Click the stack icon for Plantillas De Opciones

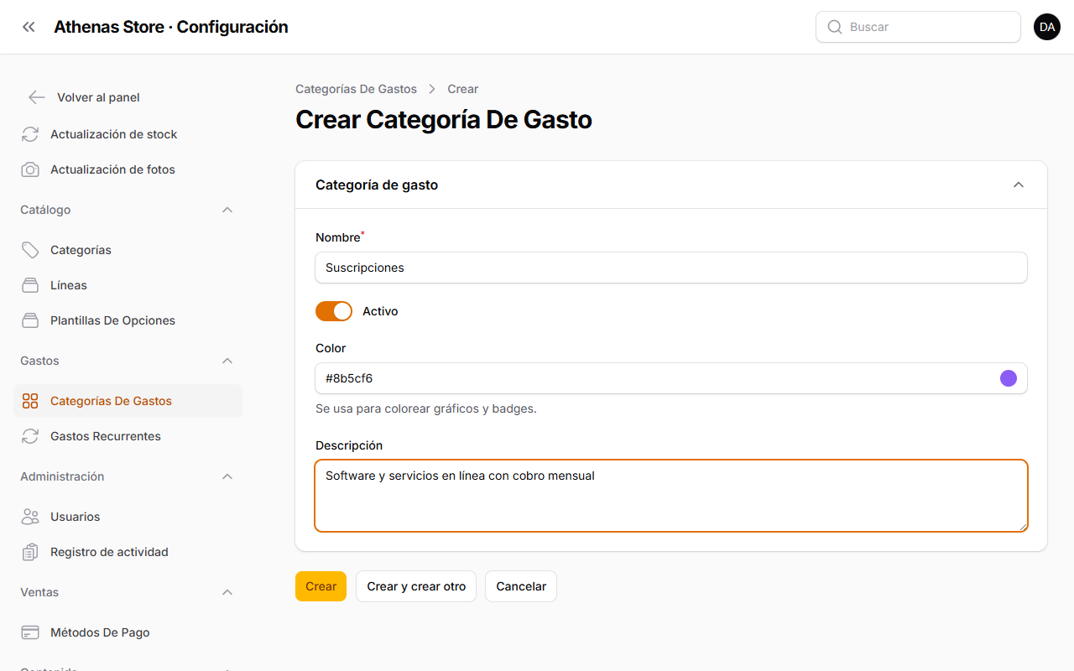(30, 320)
